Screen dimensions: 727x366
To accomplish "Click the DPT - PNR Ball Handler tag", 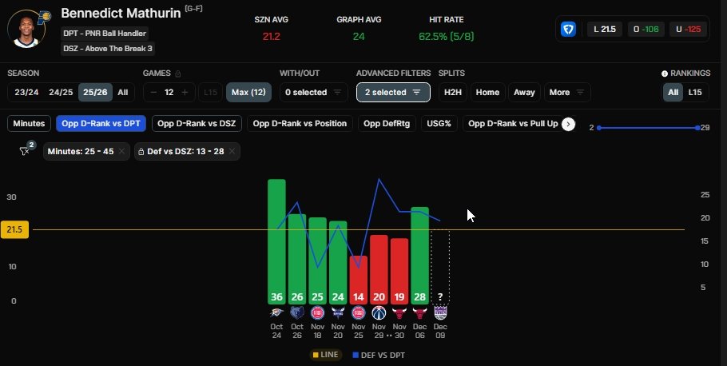I will (x=105, y=34).
